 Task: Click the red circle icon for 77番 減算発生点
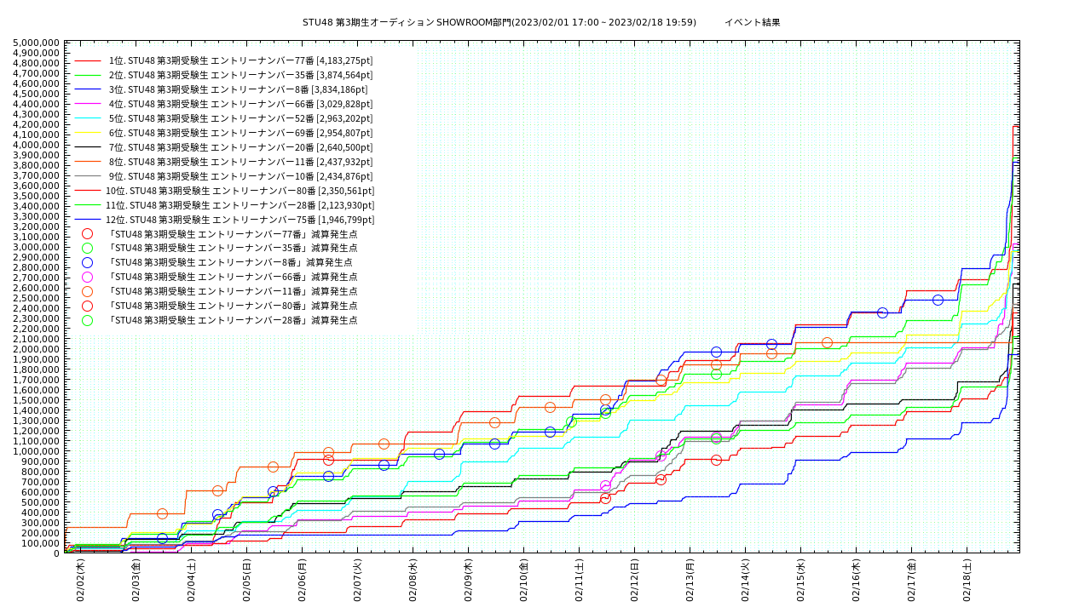(87, 233)
